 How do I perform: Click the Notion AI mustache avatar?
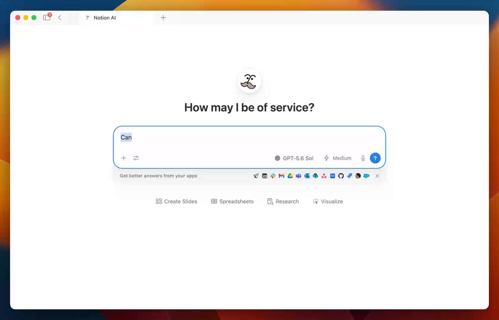point(249,81)
